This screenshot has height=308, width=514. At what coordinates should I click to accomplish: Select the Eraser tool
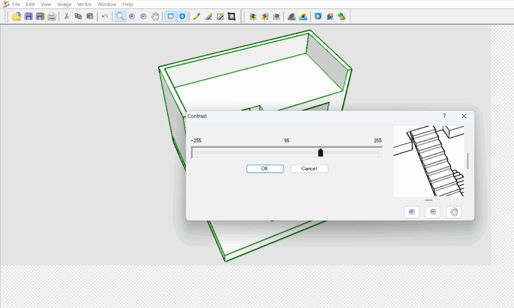click(208, 17)
